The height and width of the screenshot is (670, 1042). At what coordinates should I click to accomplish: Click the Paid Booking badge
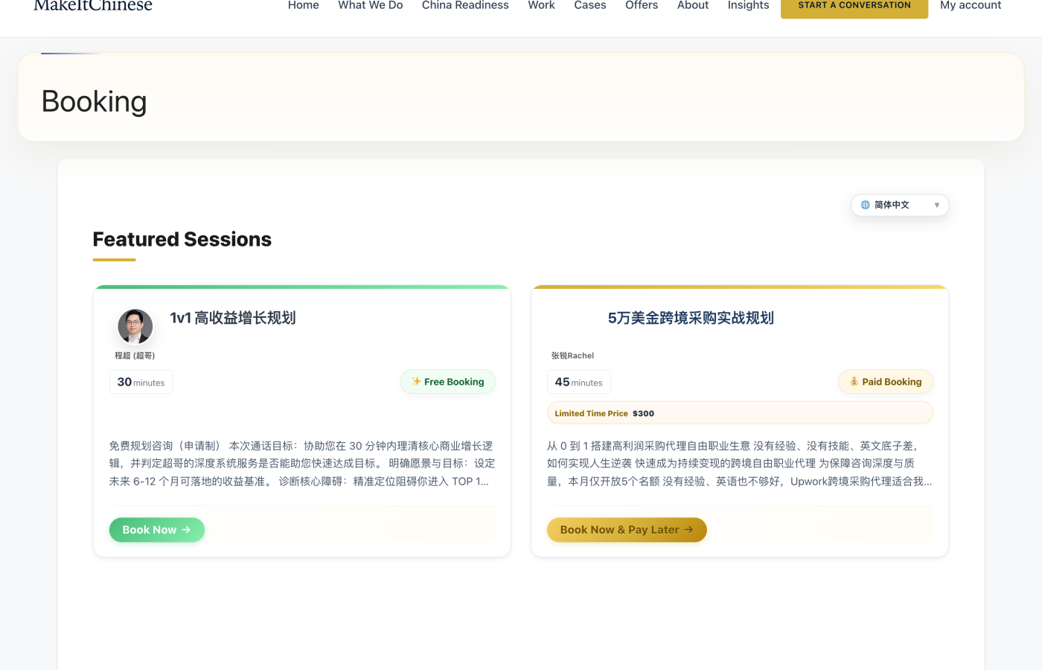pos(886,381)
